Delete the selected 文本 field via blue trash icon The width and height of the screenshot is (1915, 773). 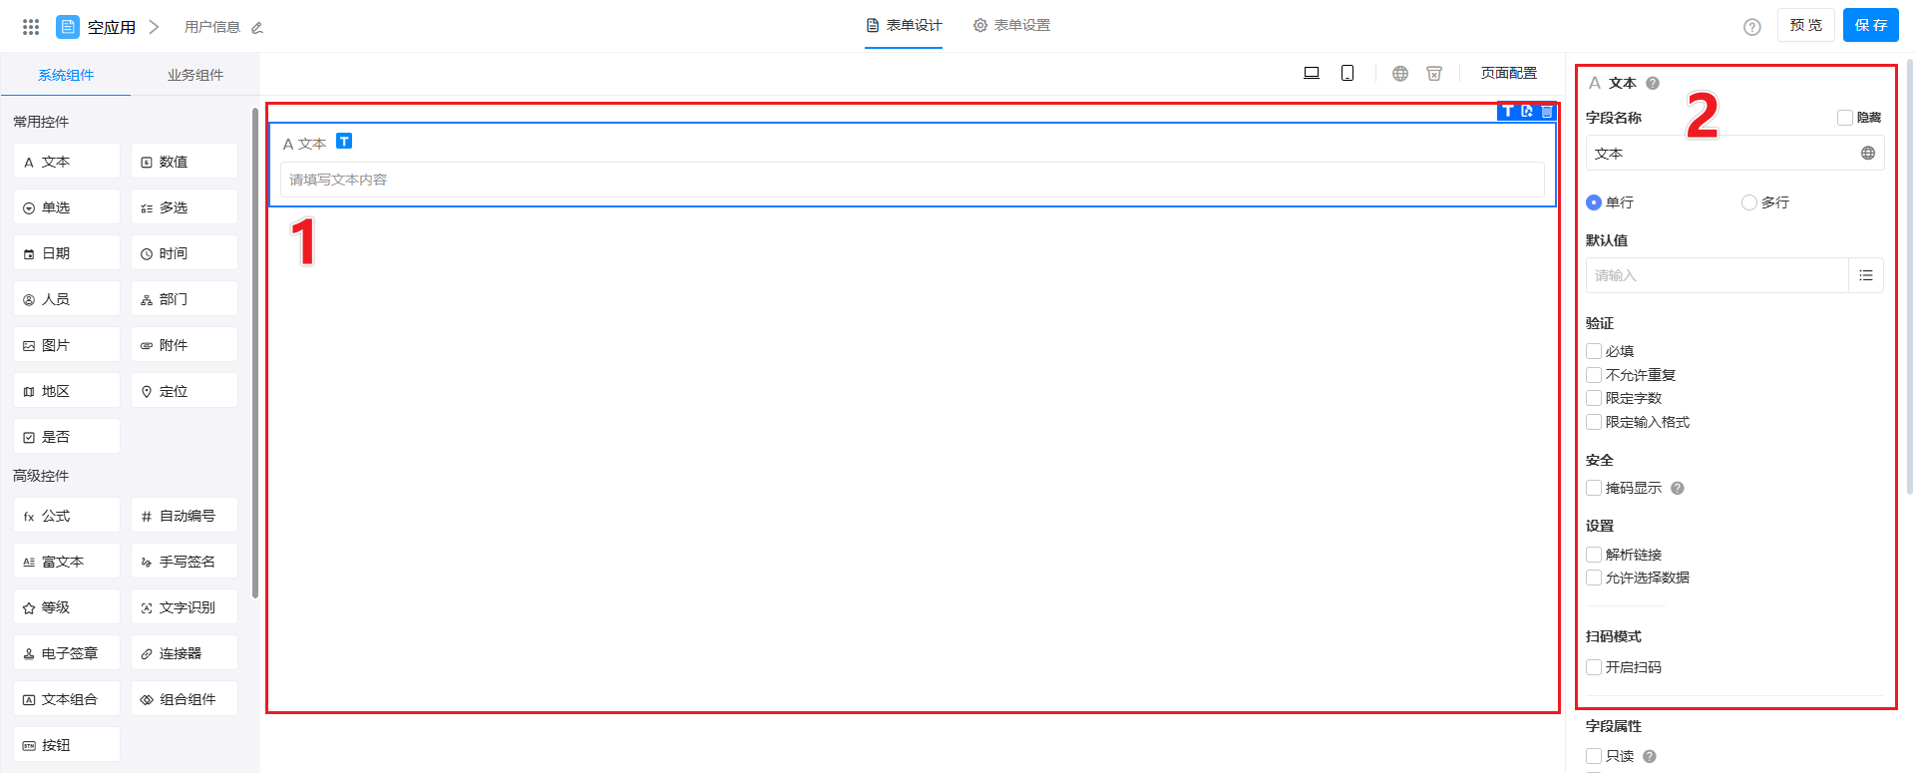pyautogui.click(x=1547, y=112)
